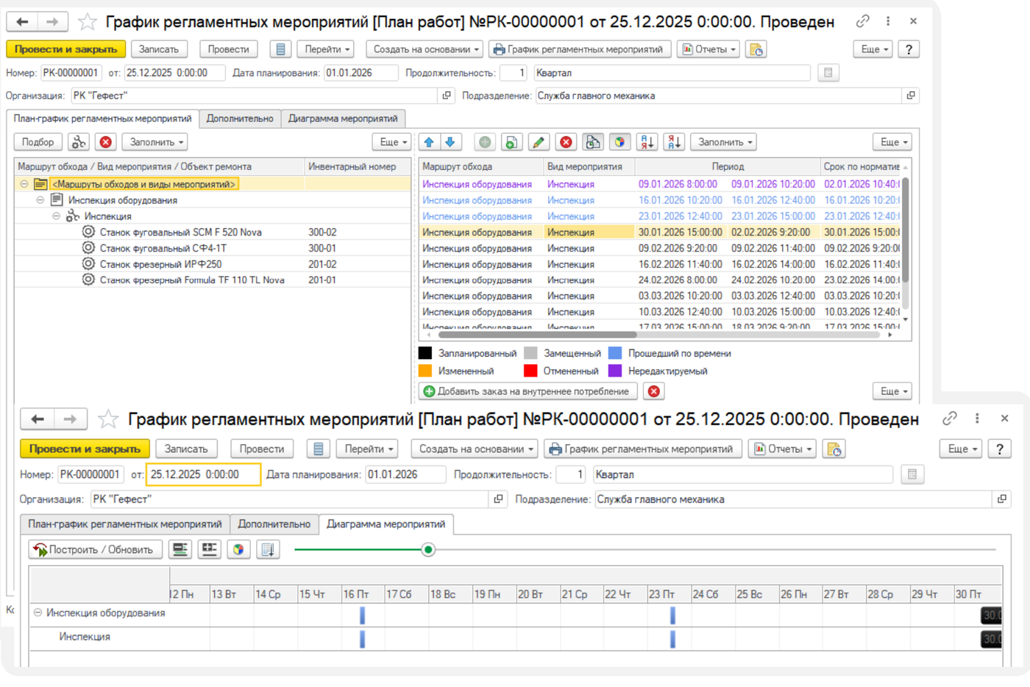Move row up arrow in upper window
Viewport: 1030px width, 687px height.
[429, 142]
